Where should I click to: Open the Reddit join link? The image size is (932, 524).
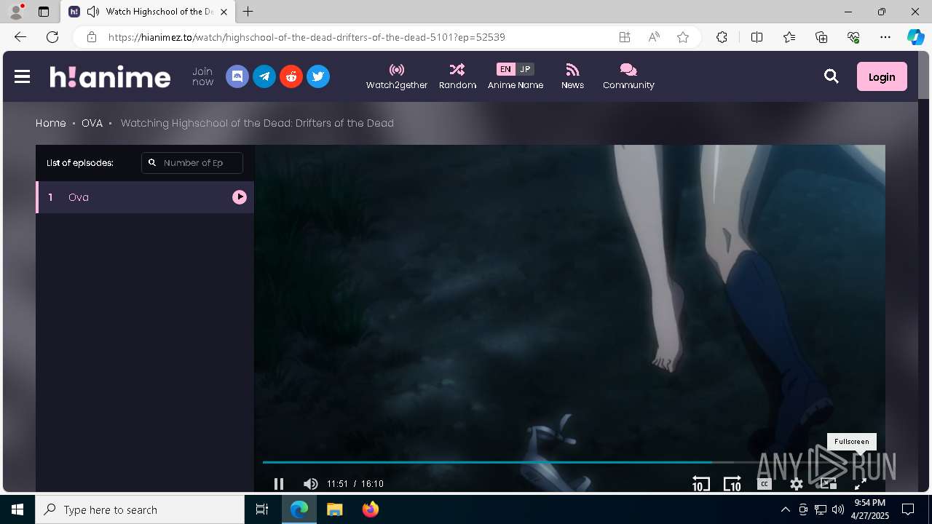click(291, 76)
